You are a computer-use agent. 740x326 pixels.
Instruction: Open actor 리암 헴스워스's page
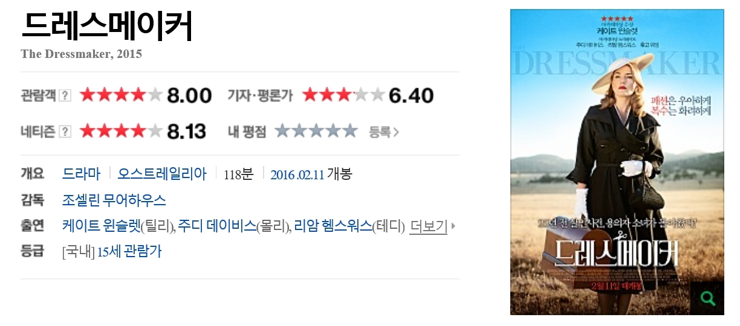(333, 226)
